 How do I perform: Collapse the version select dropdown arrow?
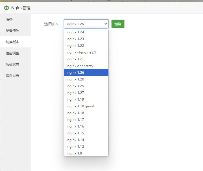[x=106, y=24]
